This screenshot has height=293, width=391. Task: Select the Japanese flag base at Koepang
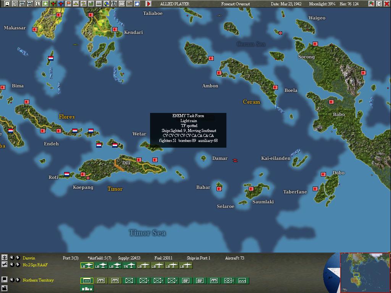click(x=83, y=174)
